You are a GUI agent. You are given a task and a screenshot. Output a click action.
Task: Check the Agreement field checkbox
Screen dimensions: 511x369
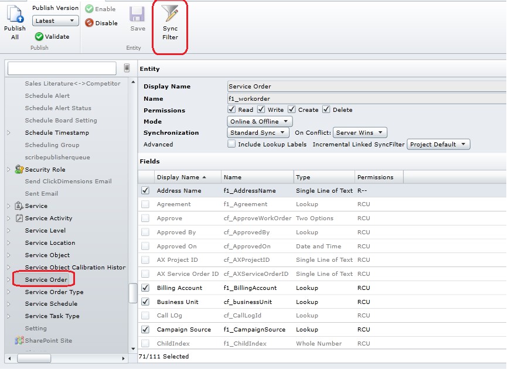[145, 204]
